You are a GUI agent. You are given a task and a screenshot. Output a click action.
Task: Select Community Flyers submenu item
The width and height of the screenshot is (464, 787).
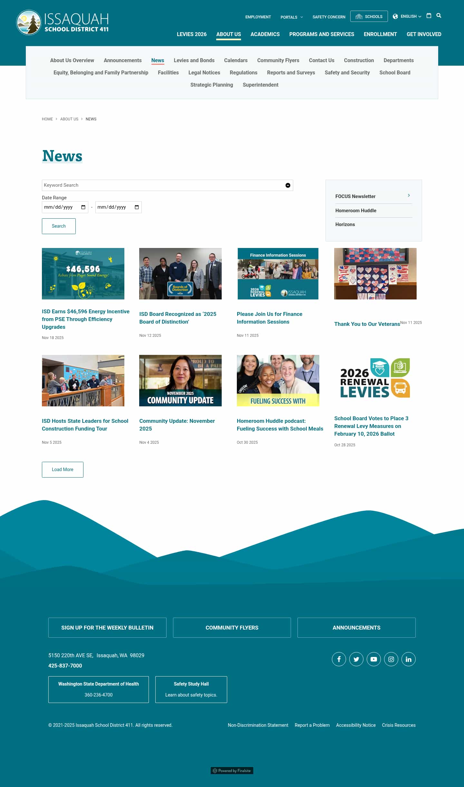coord(278,61)
